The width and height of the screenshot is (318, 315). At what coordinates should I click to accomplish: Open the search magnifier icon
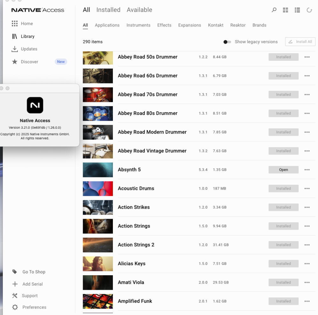pyautogui.click(x=274, y=10)
